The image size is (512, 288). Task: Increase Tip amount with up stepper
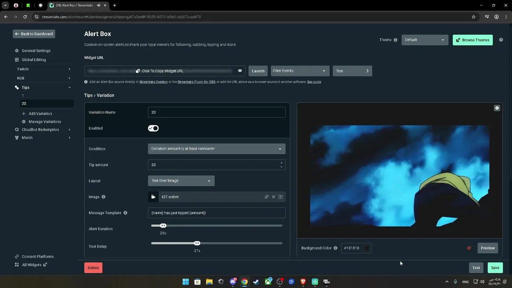coord(281,163)
